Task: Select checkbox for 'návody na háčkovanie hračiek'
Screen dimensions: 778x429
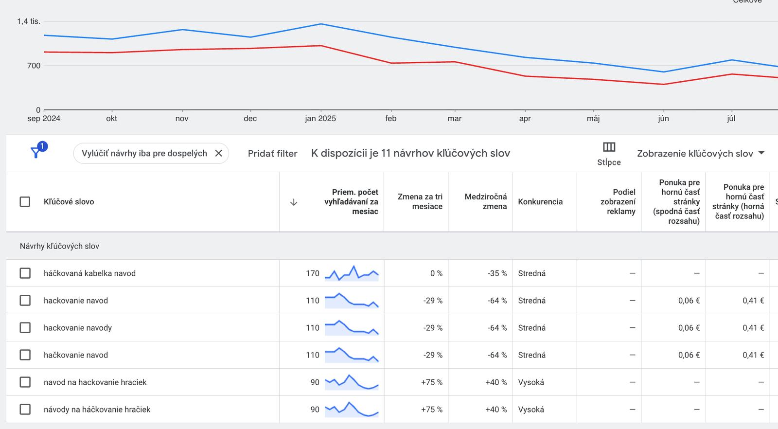Action: [25, 410]
